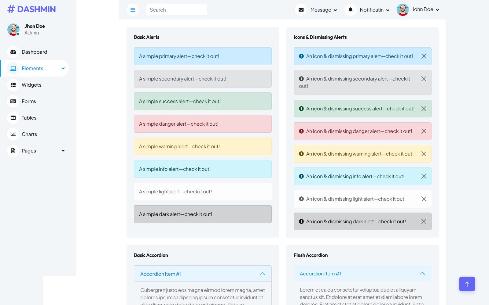Expand the Elements menu chevron

click(x=63, y=68)
